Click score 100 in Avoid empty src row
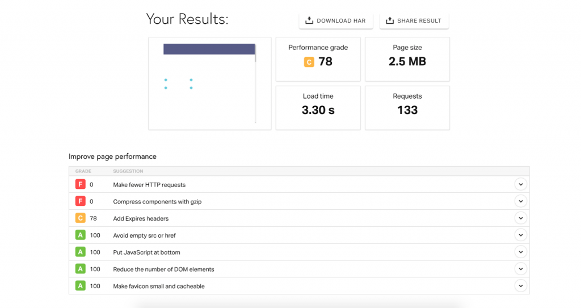Viewport: 581px width, 308px height. coord(95,235)
